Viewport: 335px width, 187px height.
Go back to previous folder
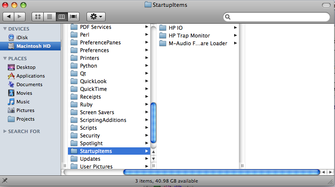tap(9, 17)
